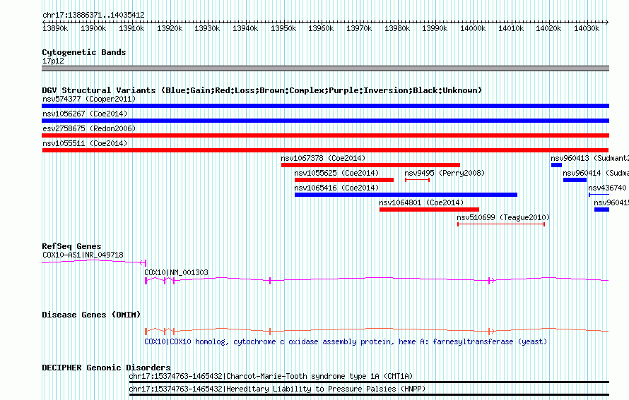Screen dimensions: 629x400
Task: Click the esv2758675 (Redon2006) red loss bar
Action: click(x=325, y=135)
